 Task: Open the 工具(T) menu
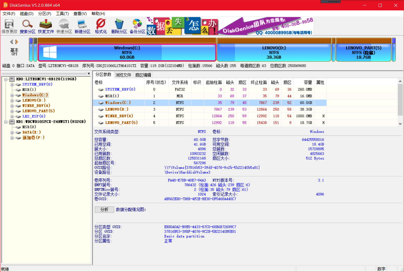62,14
